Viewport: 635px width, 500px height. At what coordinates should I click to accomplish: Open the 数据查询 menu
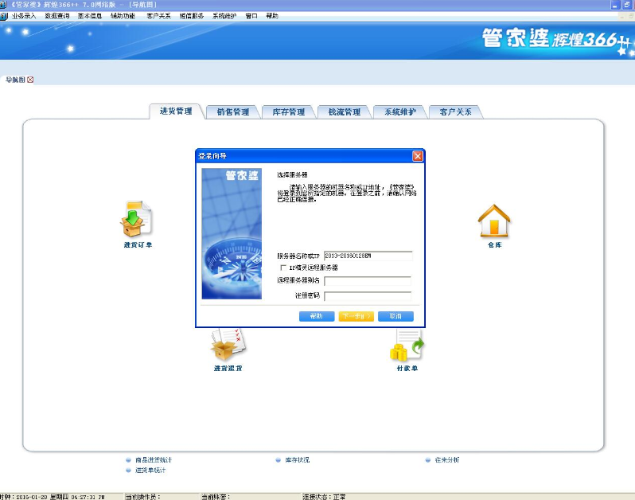[x=57, y=16]
